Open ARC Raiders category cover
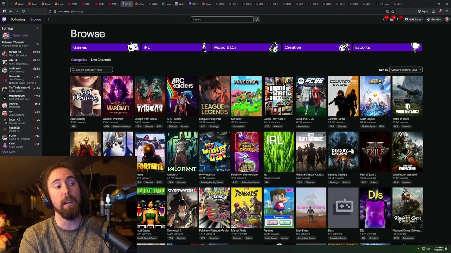 pyautogui.click(x=182, y=96)
